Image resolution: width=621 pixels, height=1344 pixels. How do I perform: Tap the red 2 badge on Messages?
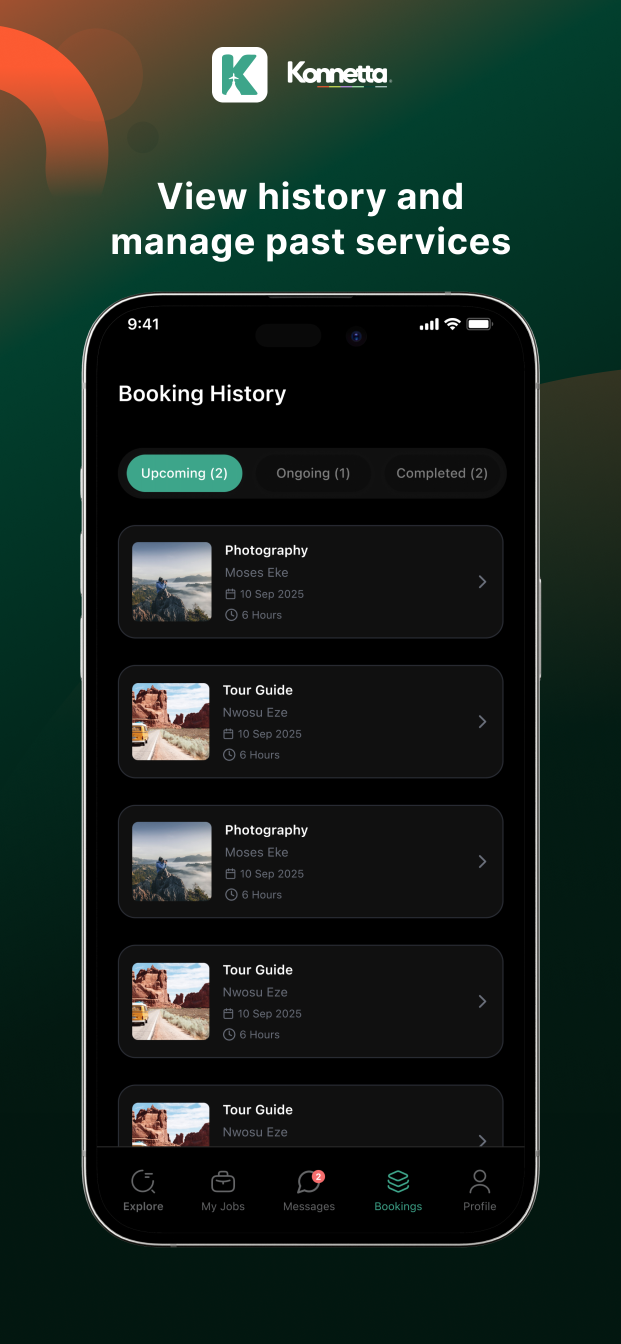pos(318,1176)
